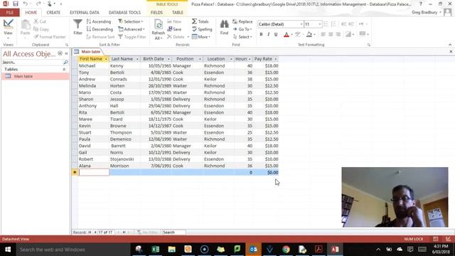Switch to the TABLE tab
Screen dimensions: 455x256
click(x=178, y=13)
